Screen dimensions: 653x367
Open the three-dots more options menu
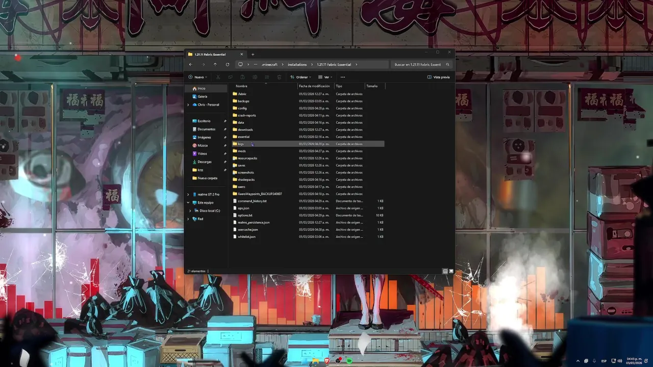(343, 77)
